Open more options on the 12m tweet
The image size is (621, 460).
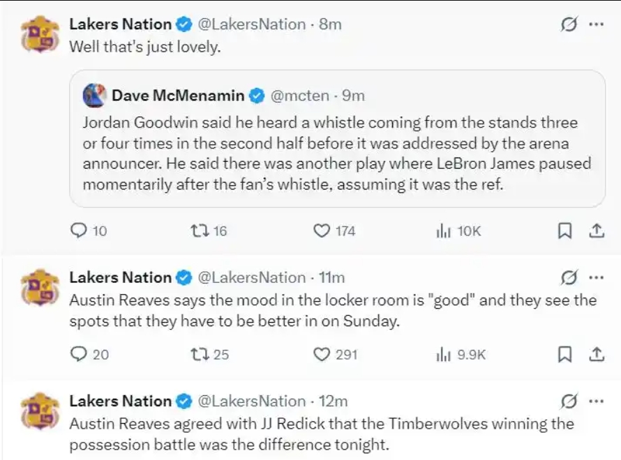click(x=596, y=401)
